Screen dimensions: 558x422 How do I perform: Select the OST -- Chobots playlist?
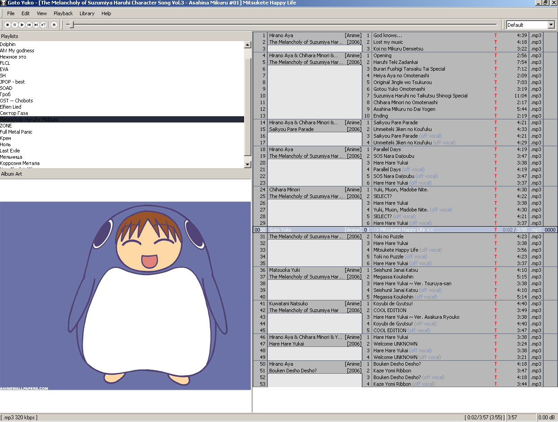pos(122,101)
